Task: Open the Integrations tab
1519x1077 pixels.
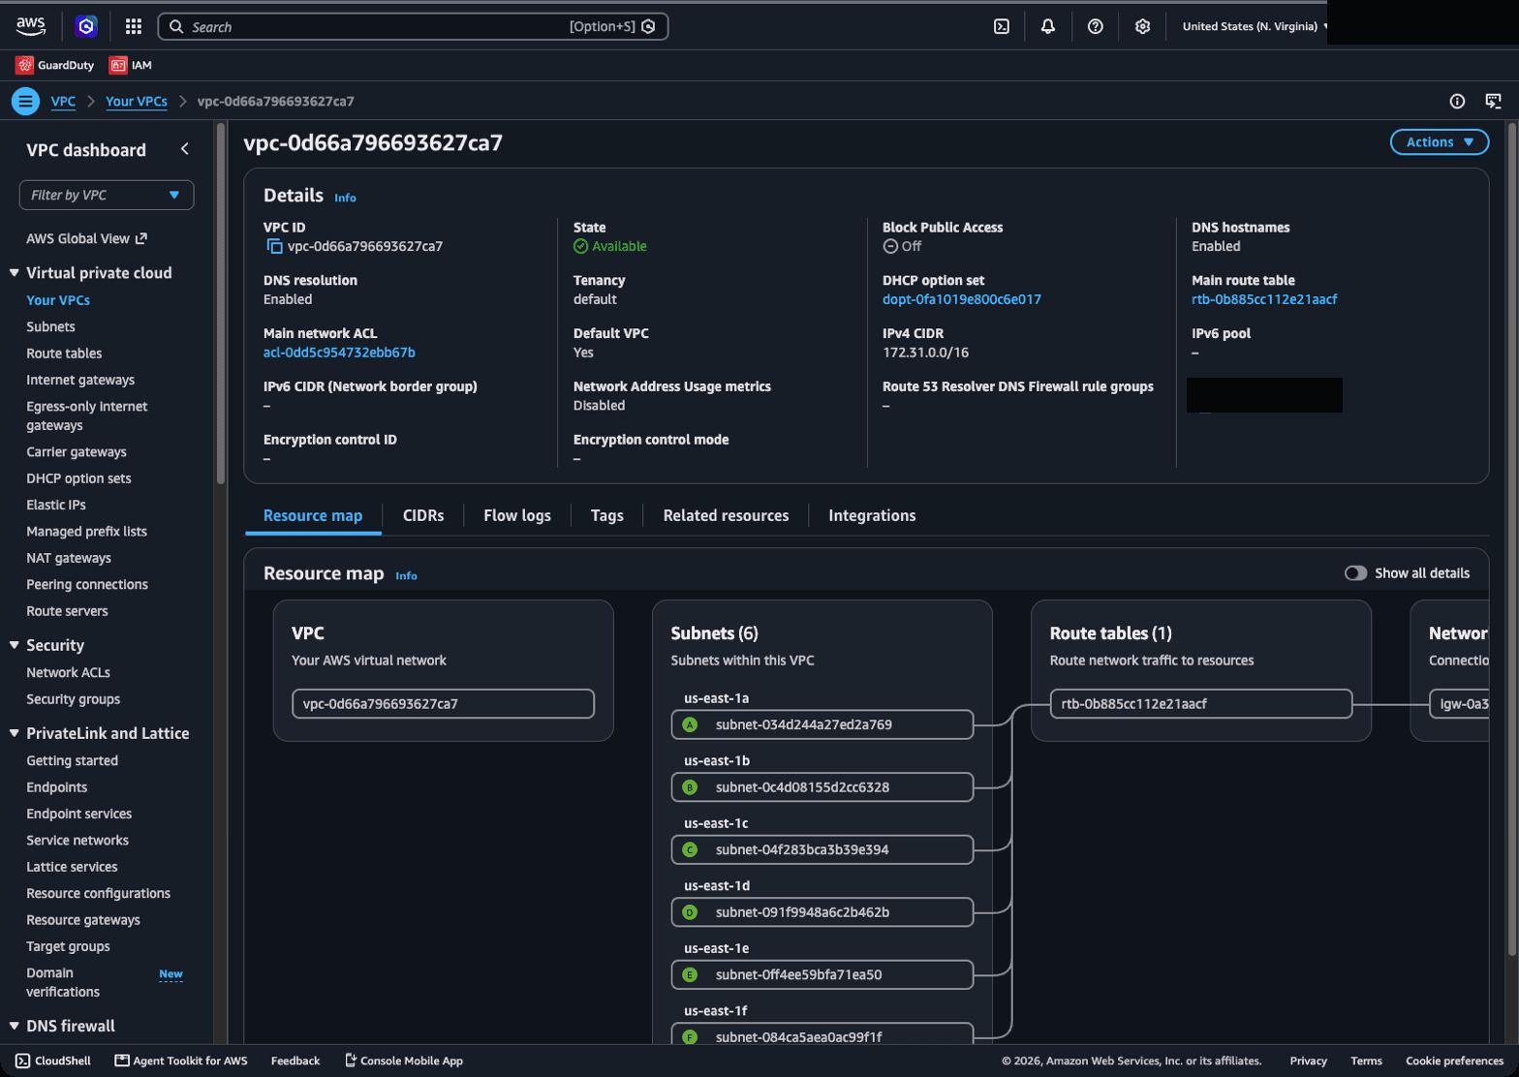Action: pos(872,515)
